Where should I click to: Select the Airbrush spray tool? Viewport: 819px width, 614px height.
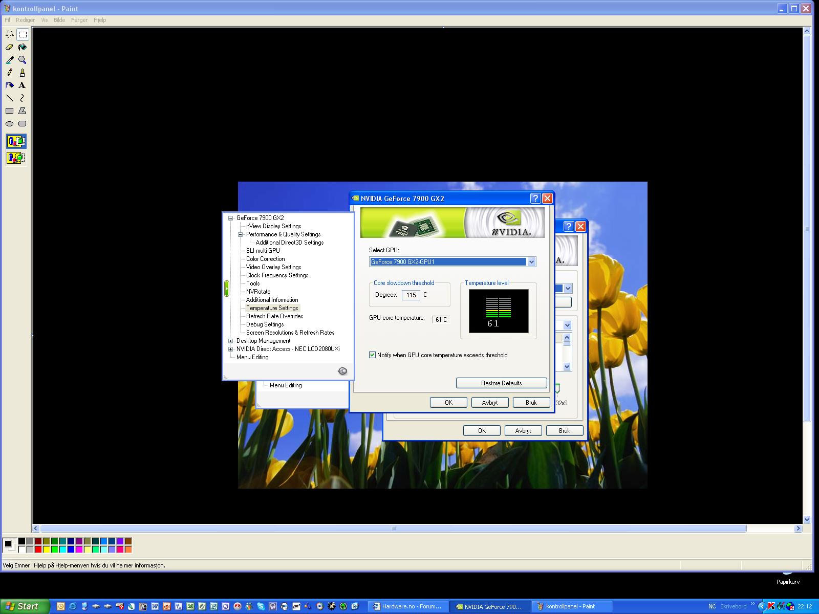click(x=10, y=85)
